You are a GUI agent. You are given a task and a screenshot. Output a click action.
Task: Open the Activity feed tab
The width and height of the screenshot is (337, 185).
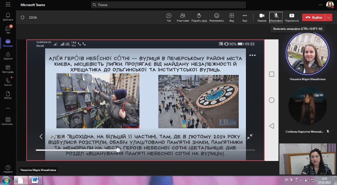(8, 16)
